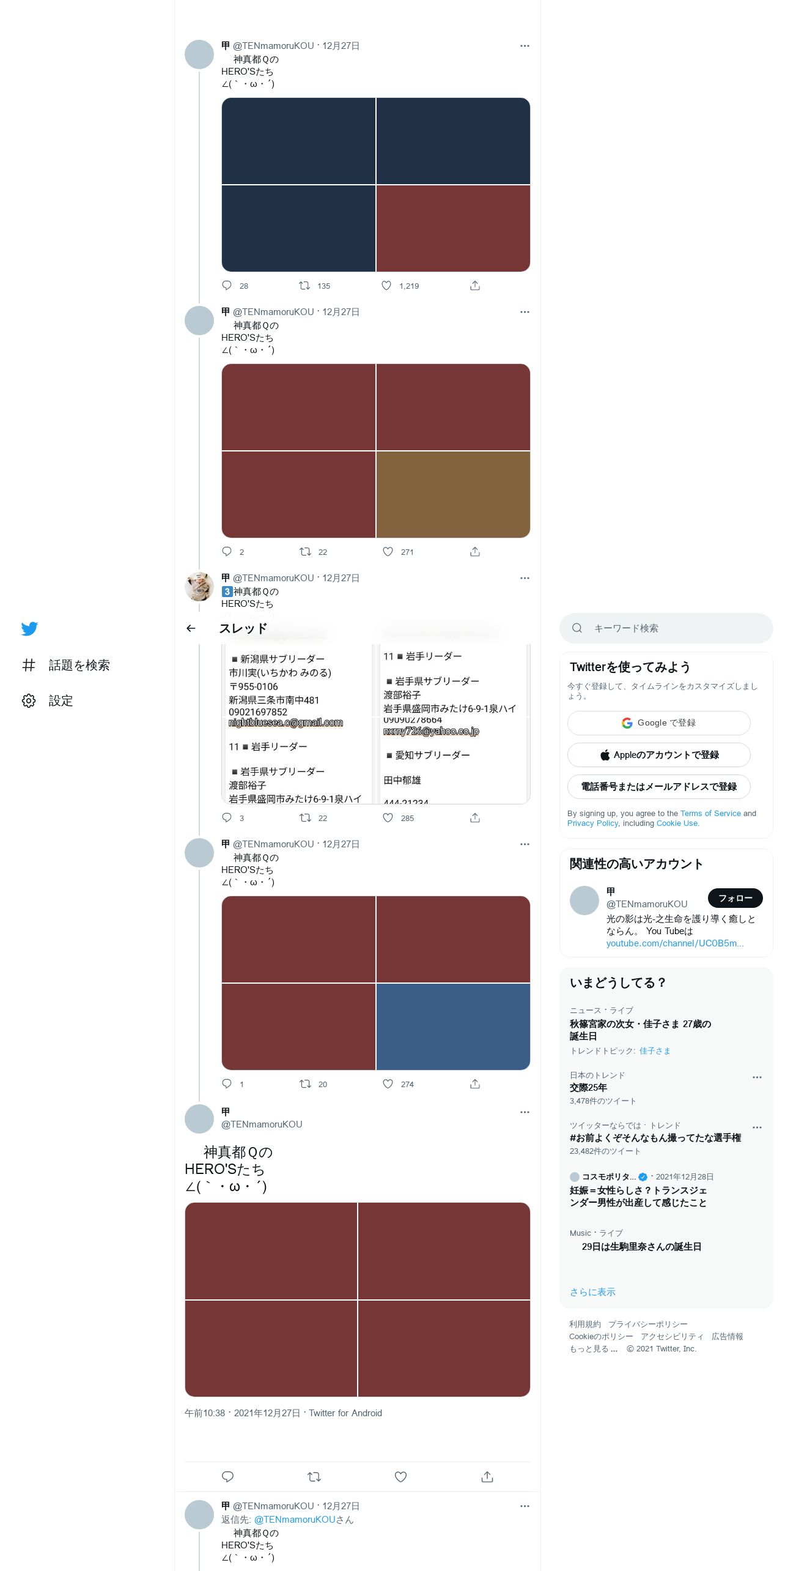Like the main tweet posted 午前10:38
Screen dimensions: 785x1571
click(x=400, y=1477)
